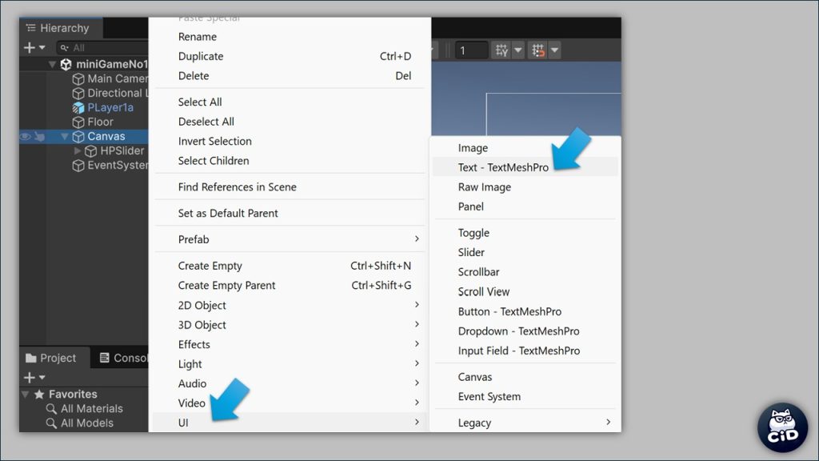Expand the HPSlider tree arrow
This screenshot has width=819, height=461.
point(78,151)
